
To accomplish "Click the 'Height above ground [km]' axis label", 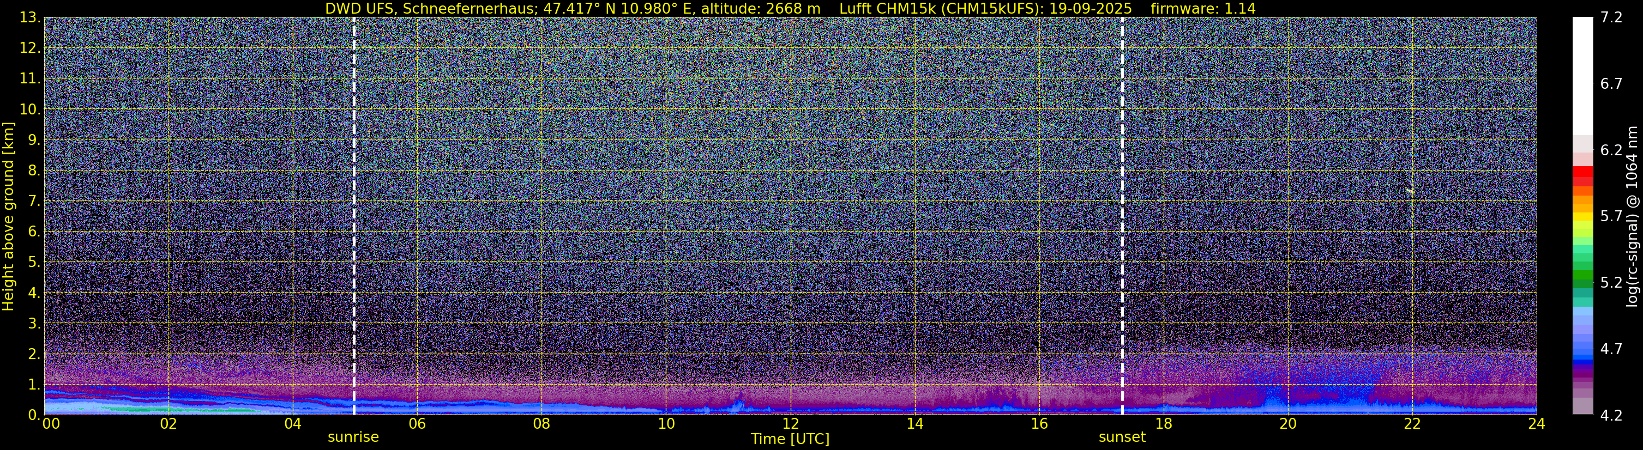I will [x=8, y=216].
